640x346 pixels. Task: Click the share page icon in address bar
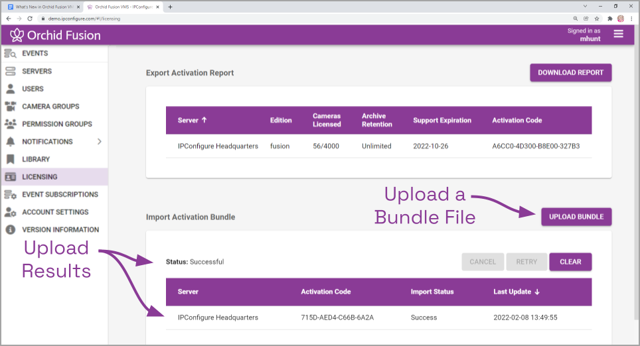(x=586, y=19)
